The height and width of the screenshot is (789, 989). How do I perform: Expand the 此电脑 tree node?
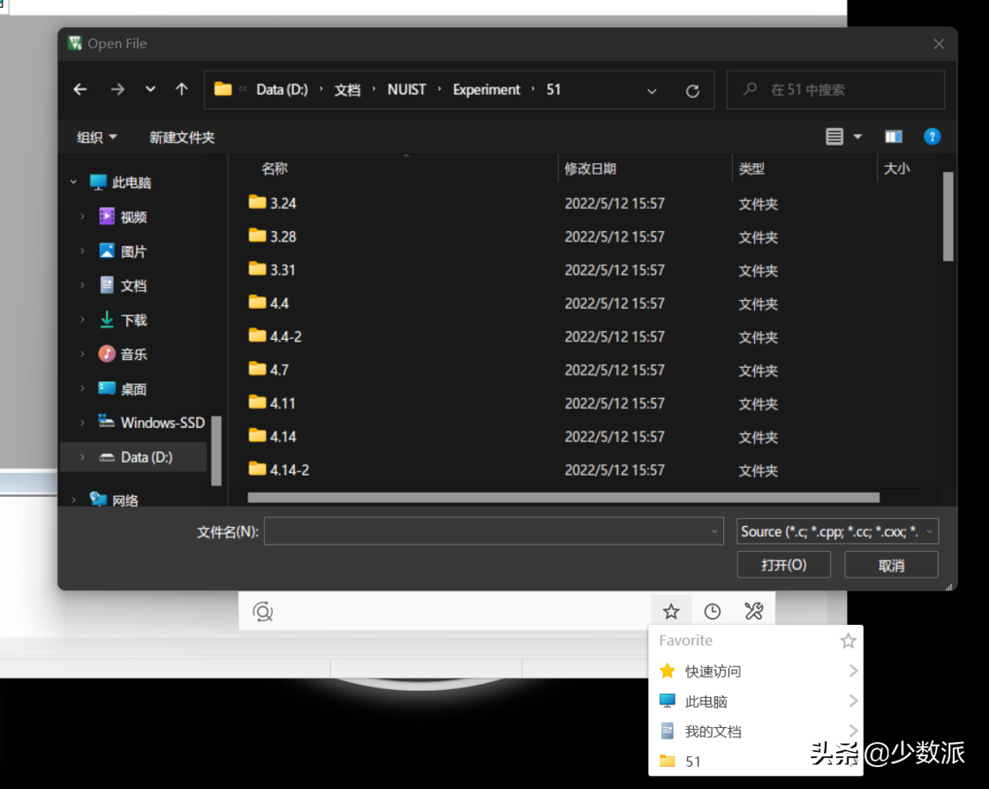pos(73,183)
